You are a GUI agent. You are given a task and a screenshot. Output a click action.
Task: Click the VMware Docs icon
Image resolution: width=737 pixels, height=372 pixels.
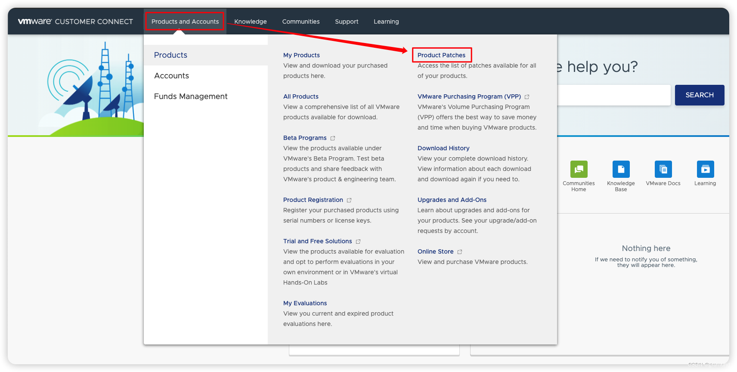663,169
